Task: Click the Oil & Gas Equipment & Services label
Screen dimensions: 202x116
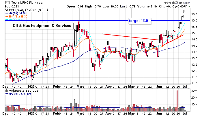Action: pos(43,26)
